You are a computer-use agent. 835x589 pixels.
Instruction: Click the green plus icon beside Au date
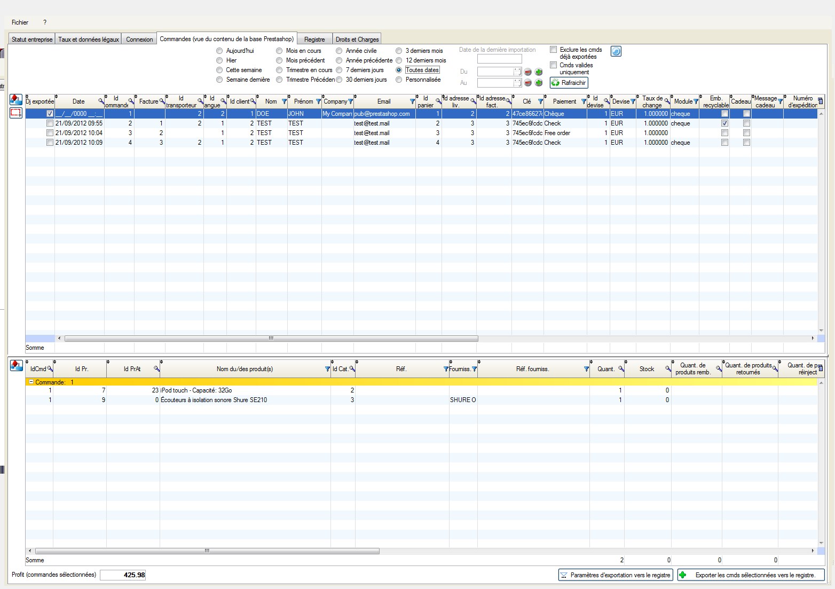pos(539,83)
